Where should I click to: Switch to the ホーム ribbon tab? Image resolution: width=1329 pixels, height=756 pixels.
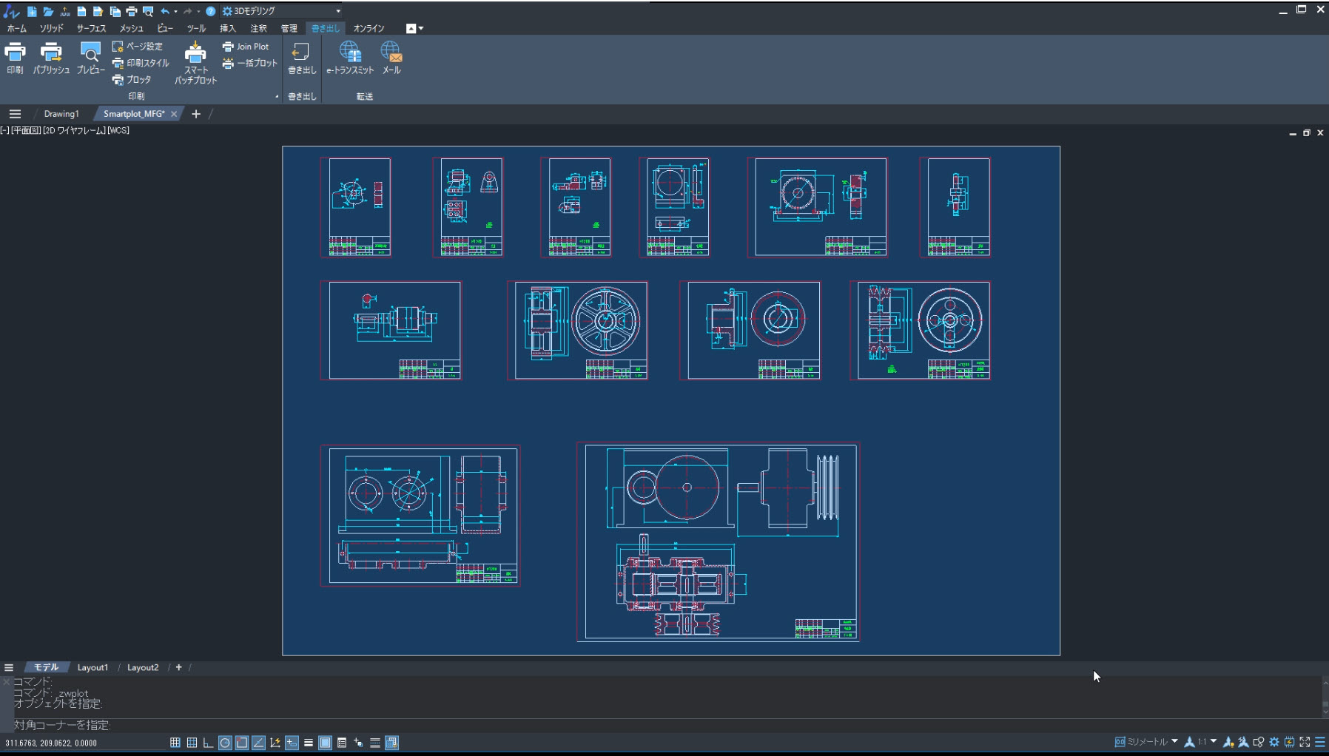coord(16,28)
